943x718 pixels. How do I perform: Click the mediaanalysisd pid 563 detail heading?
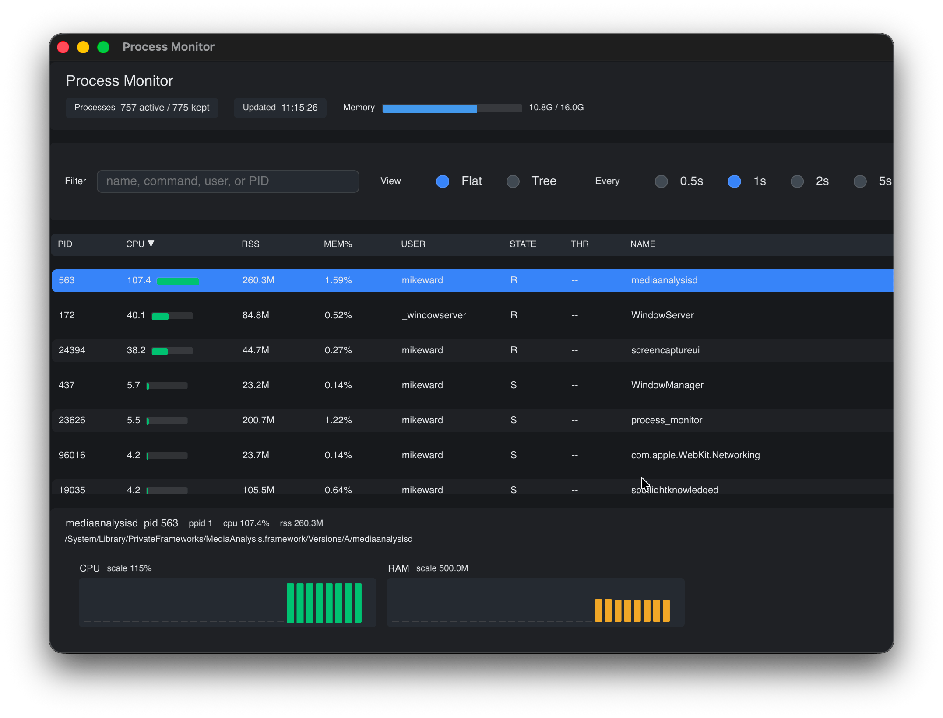[x=122, y=523]
